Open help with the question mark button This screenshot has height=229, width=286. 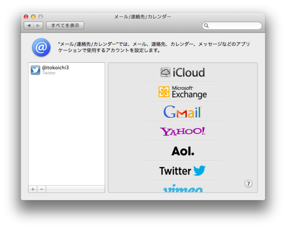(x=248, y=184)
